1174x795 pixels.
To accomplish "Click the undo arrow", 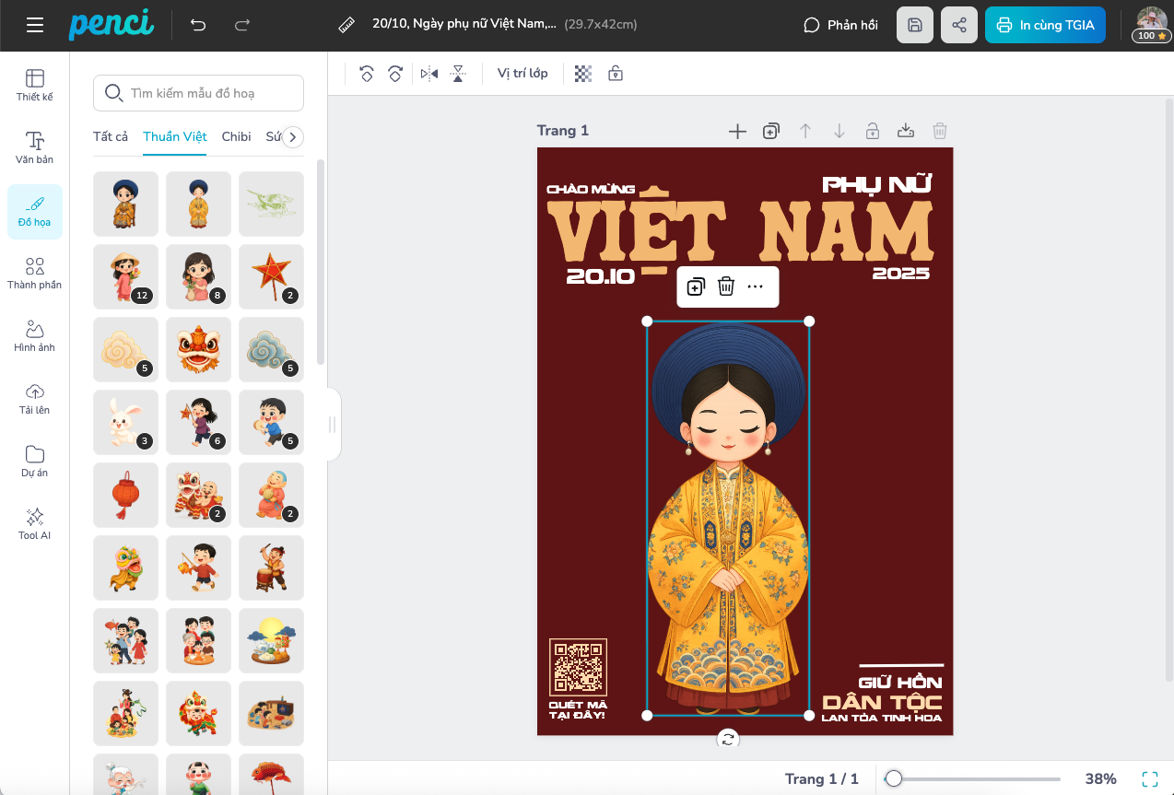I will (198, 25).
